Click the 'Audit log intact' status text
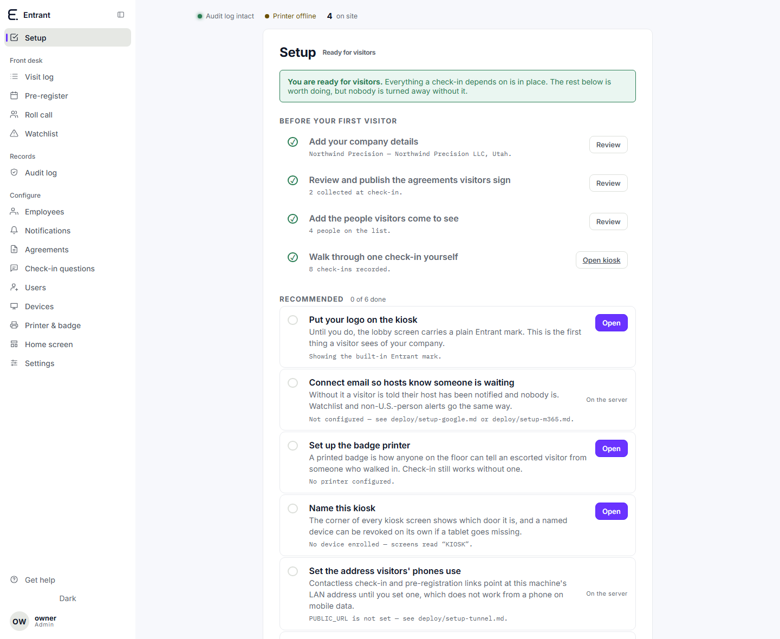 click(230, 16)
